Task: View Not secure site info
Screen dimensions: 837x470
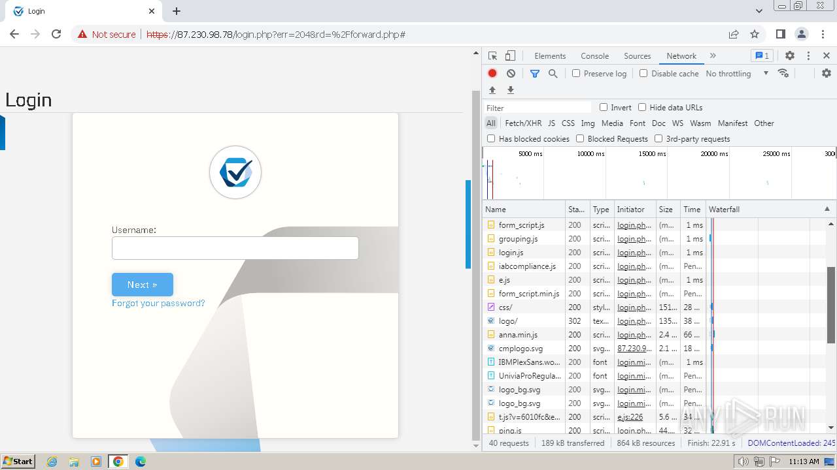Action: pos(107,34)
